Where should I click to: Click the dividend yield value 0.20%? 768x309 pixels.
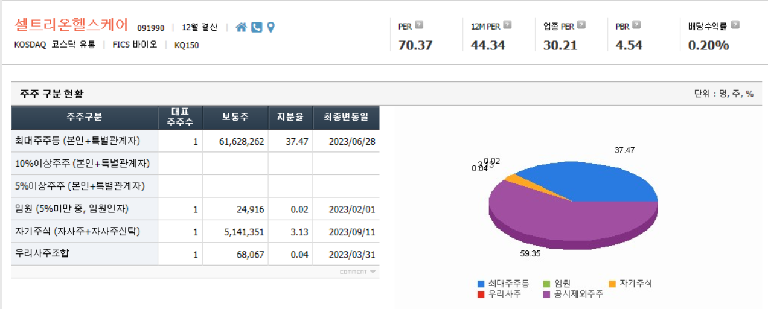(708, 45)
